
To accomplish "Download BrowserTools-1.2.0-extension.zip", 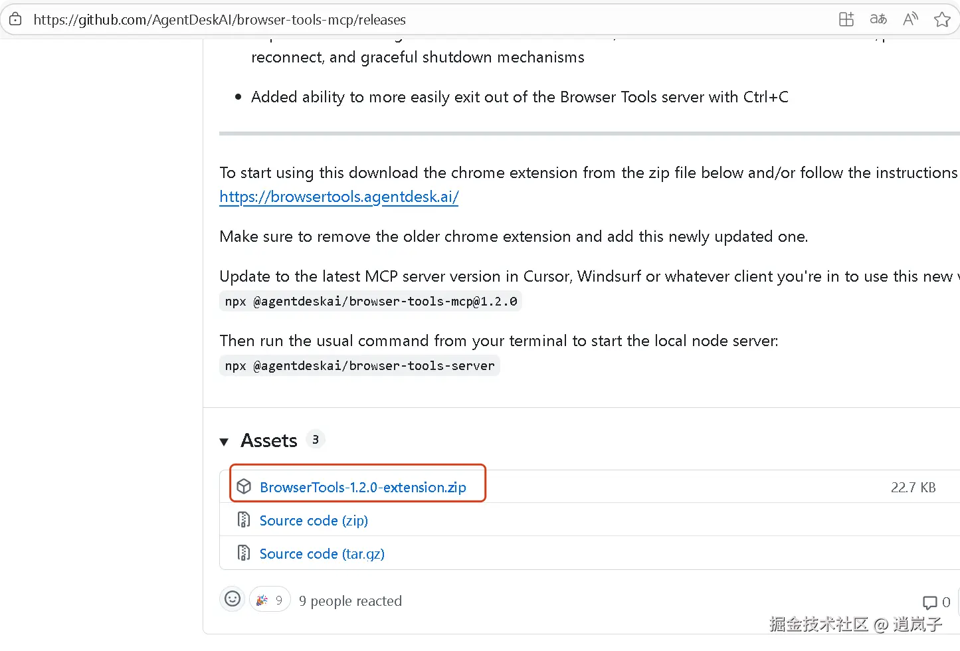I will [363, 487].
